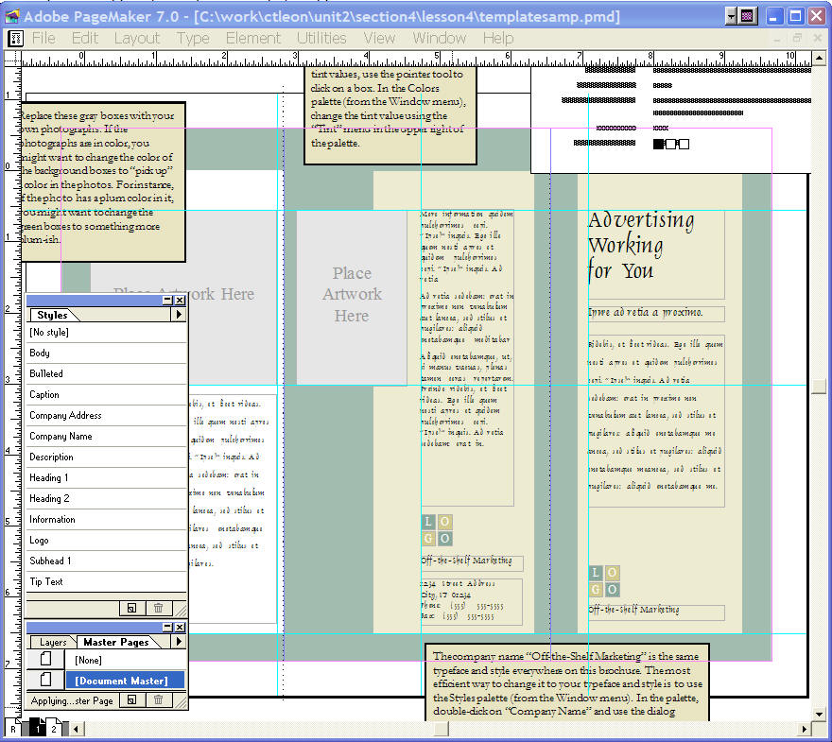Open the View menu
The width and height of the screenshot is (832, 742).
pyautogui.click(x=379, y=38)
